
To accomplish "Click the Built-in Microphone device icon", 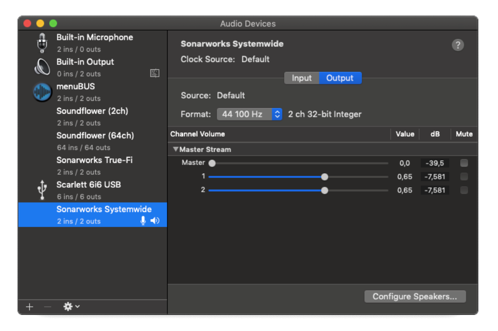I will click(42, 43).
